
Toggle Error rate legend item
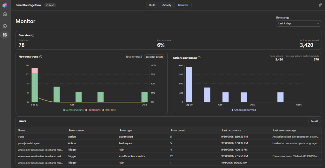[109, 110]
